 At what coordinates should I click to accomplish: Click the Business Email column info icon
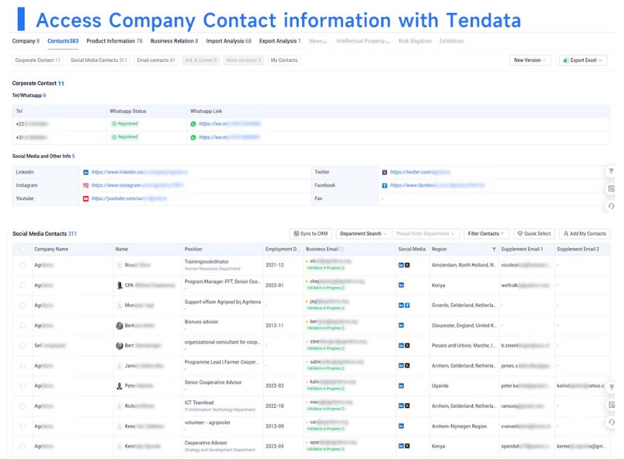click(x=342, y=249)
